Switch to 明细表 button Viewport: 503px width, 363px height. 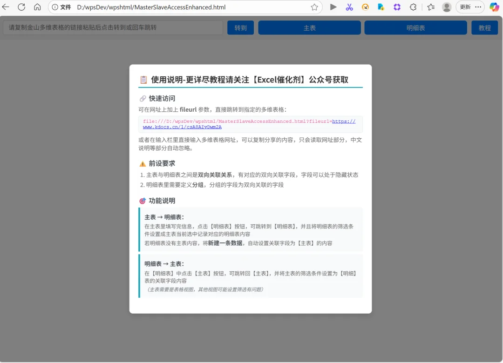(x=416, y=28)
